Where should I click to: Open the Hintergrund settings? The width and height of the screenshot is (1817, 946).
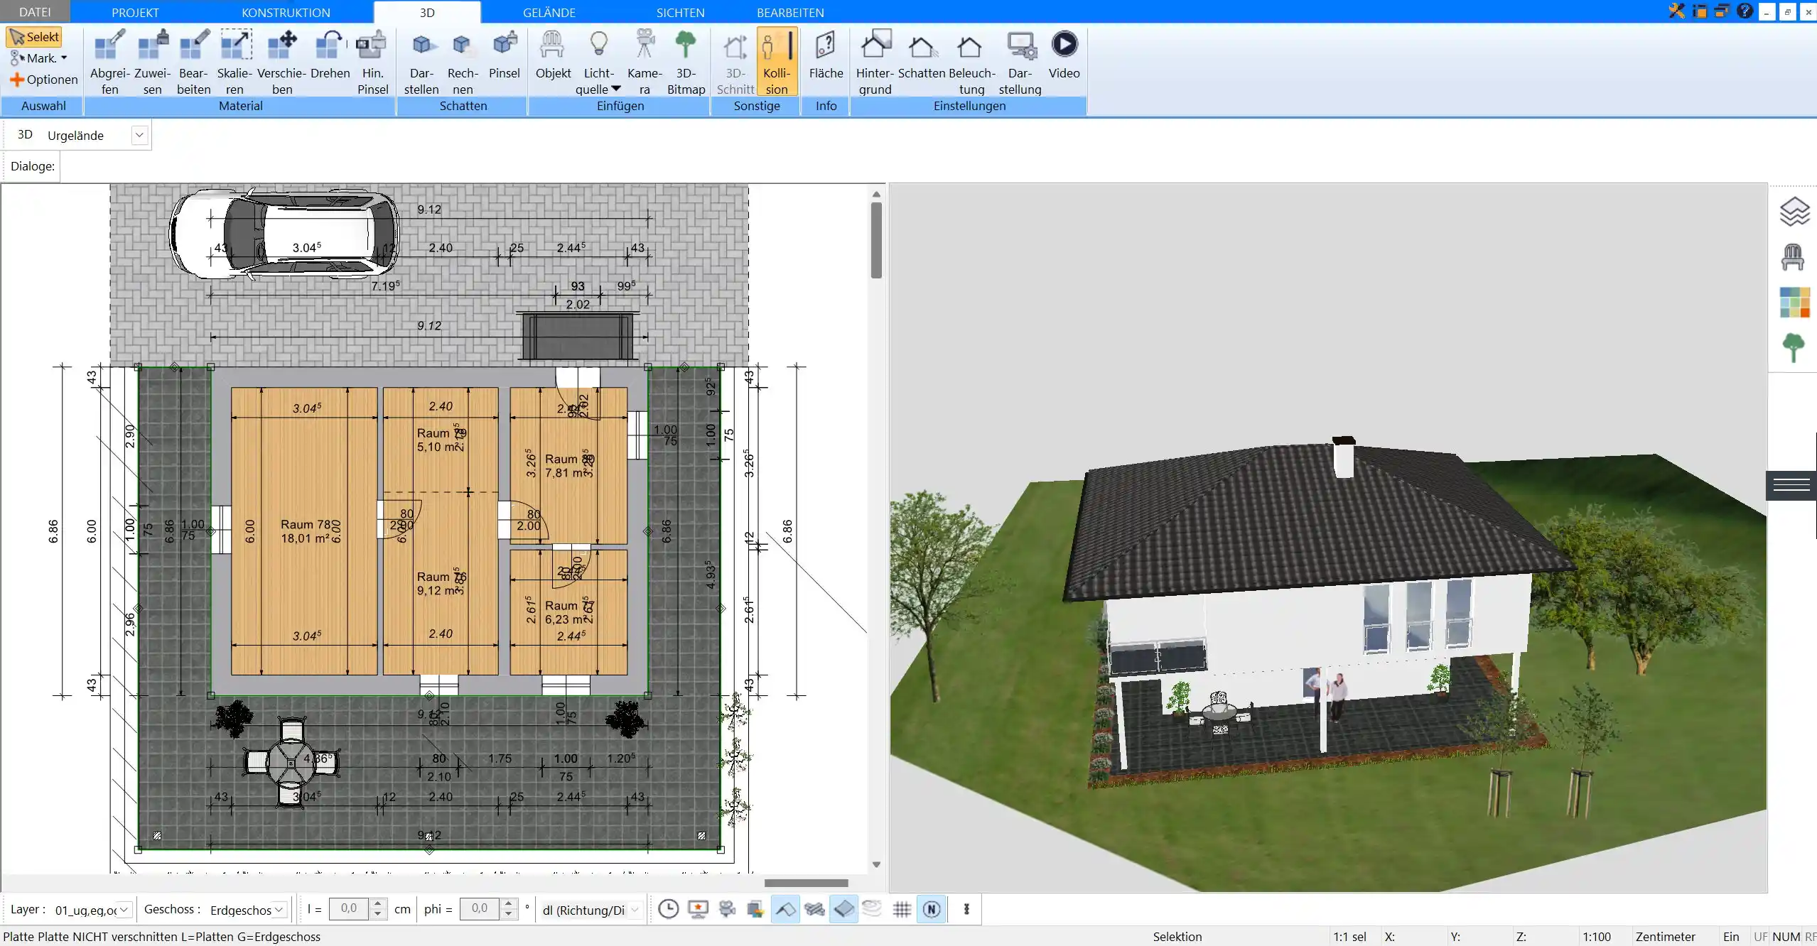pyautogui.click(x=875, y=62)
